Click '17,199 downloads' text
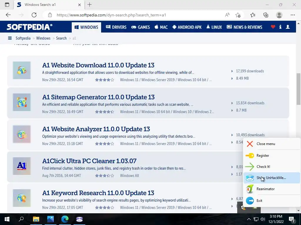 [250, 71]
